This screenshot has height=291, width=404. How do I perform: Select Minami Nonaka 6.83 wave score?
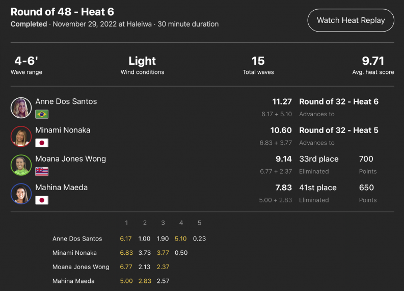[x=126, y=253]
